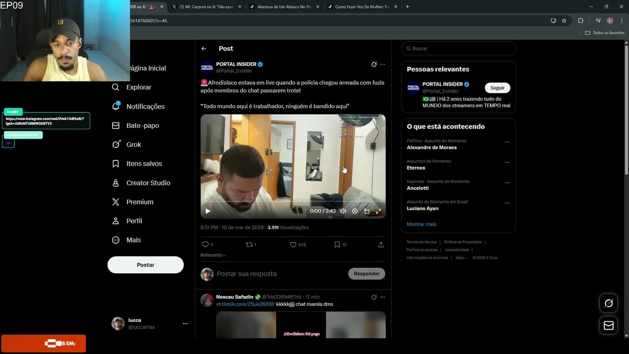The height and width of the screenshot is (354, 629).
Task: Open Termos de Serviço link
Action: coord(422,242)
